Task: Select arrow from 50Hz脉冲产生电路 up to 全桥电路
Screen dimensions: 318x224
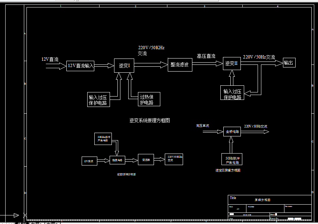Action: point(231,145)
